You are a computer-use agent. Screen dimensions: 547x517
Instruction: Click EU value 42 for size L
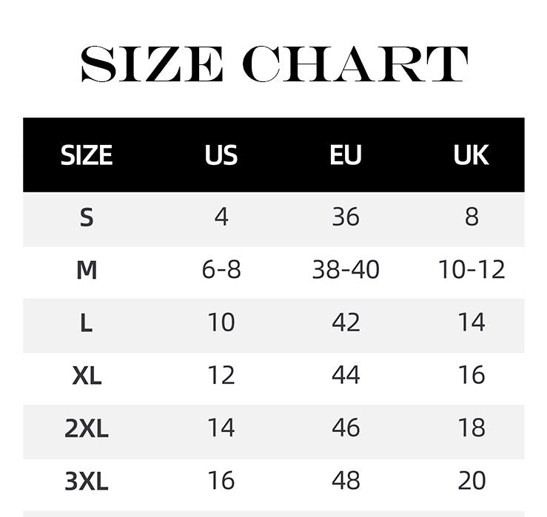coord(346,322)
